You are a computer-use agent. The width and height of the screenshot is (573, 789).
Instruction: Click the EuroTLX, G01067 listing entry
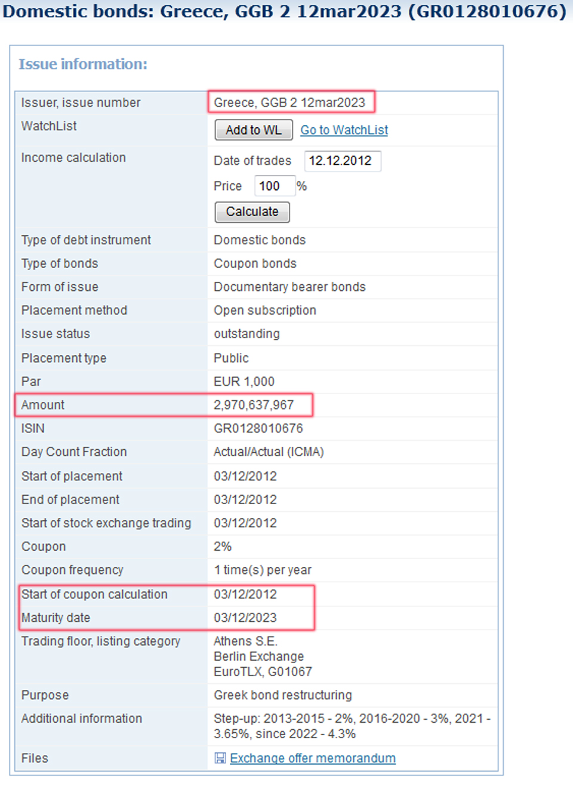click(x=263, y=672)
